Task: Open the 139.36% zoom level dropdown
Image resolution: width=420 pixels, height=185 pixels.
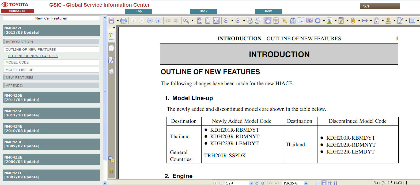Action: pyautogui.click(x=306, y=183)
